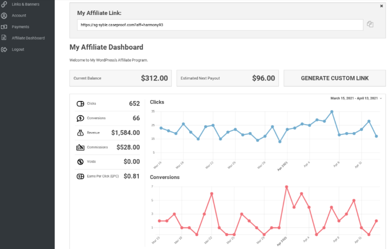Click the Logout arrow icon
387x249 pixels.
4,49
